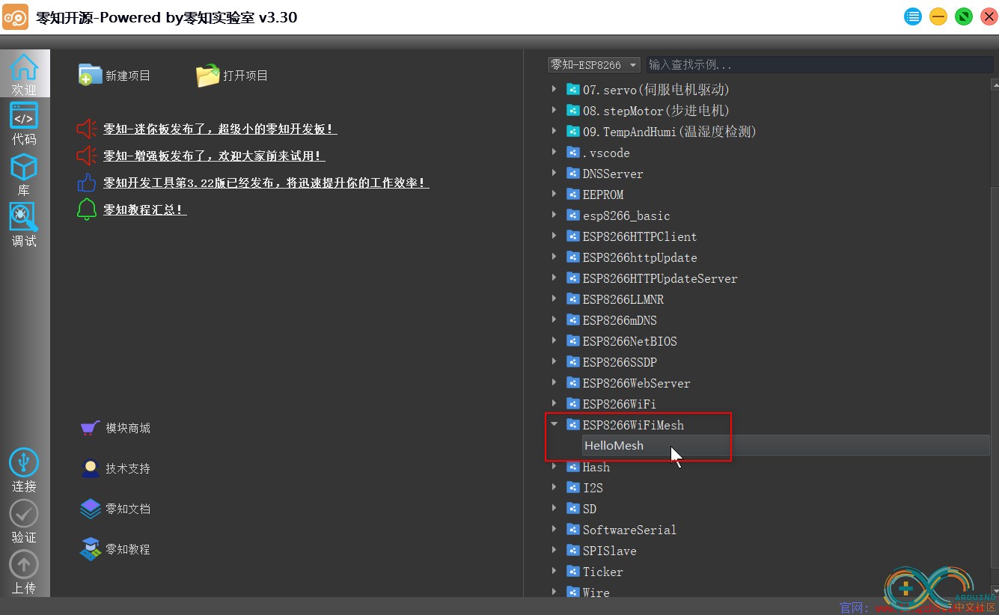The width and height of the screenshot is (999, 615).
Task: Click folder icon of EEPROM example
Action: pos(573,194)
